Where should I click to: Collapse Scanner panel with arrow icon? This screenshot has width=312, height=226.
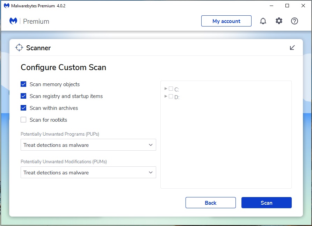(x=292, y=48)
